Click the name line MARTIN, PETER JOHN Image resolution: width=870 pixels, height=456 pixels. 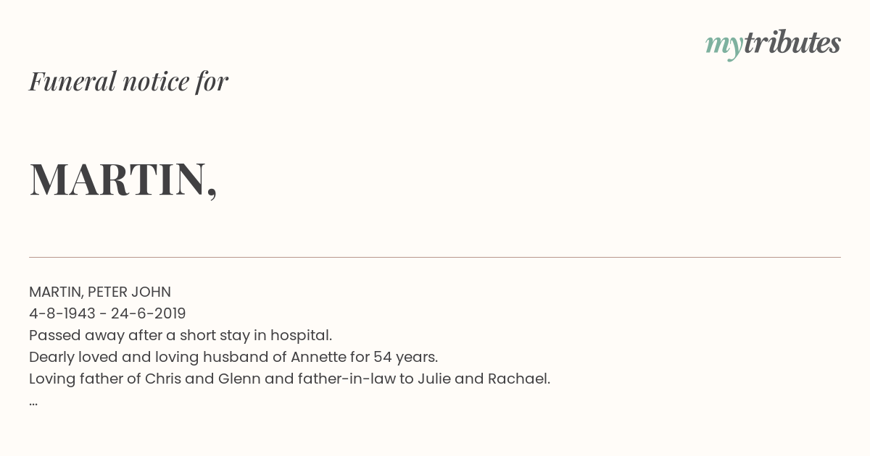[100, 292]
